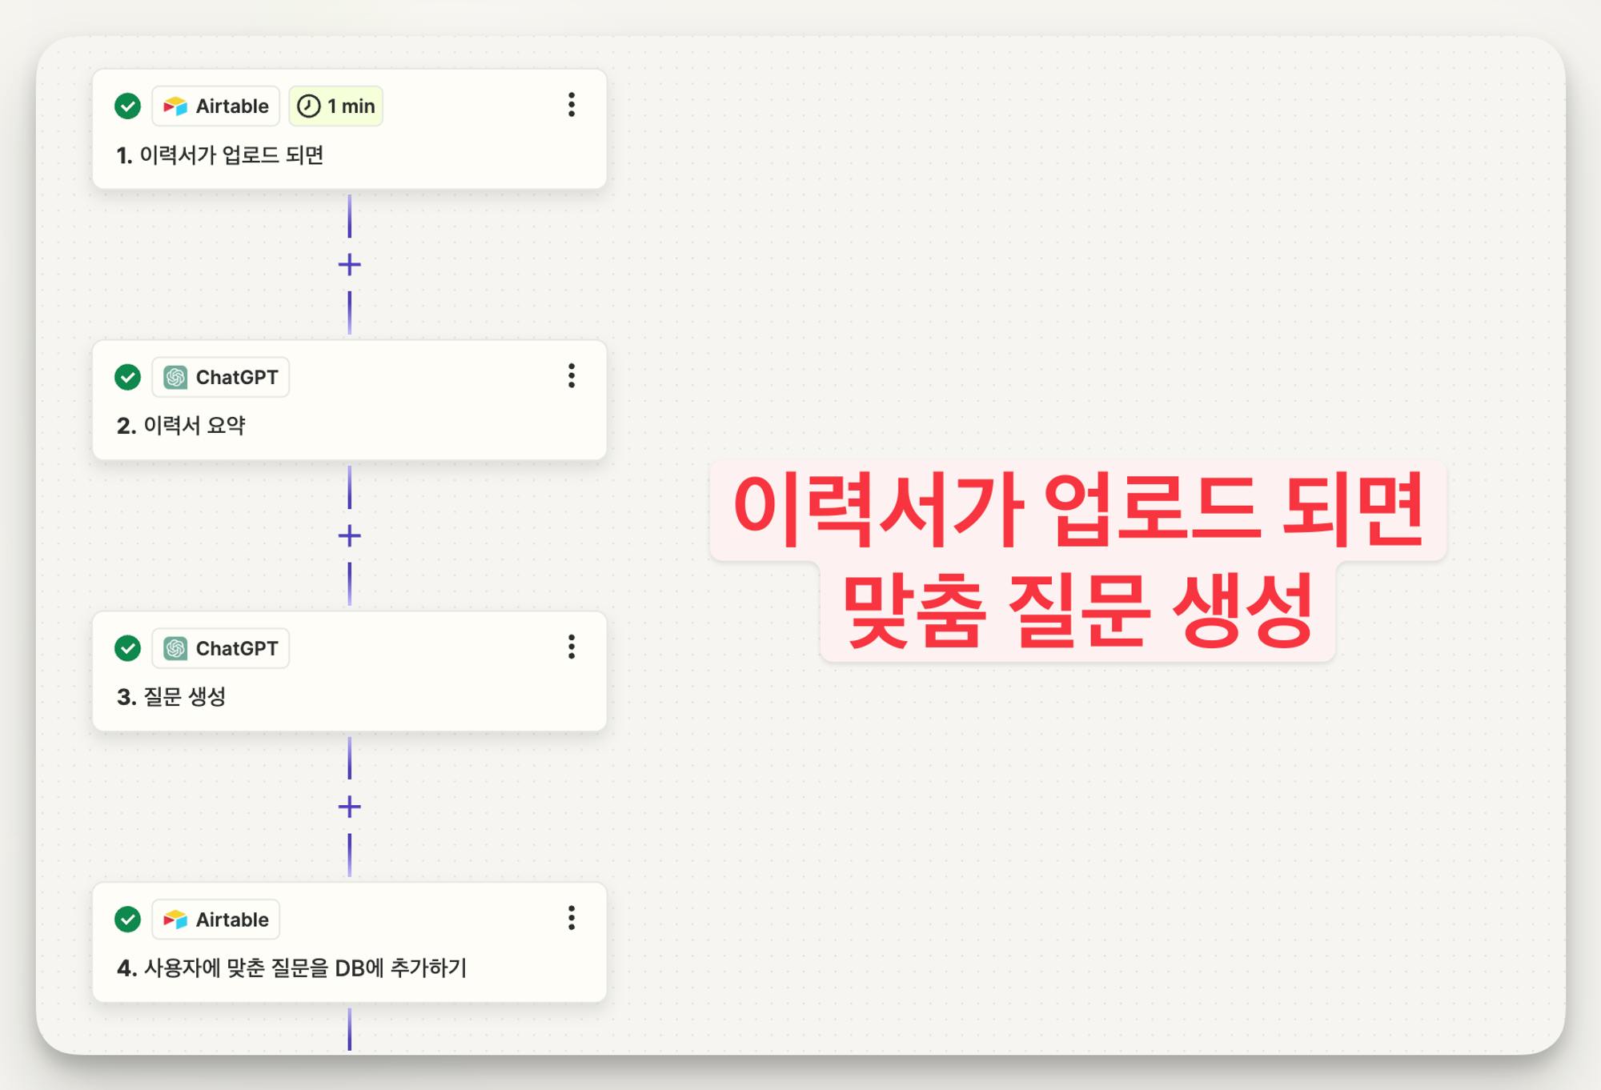Click ChatGPT app badge on step 3
The image size is (1601, 1090).
[221, 648]
